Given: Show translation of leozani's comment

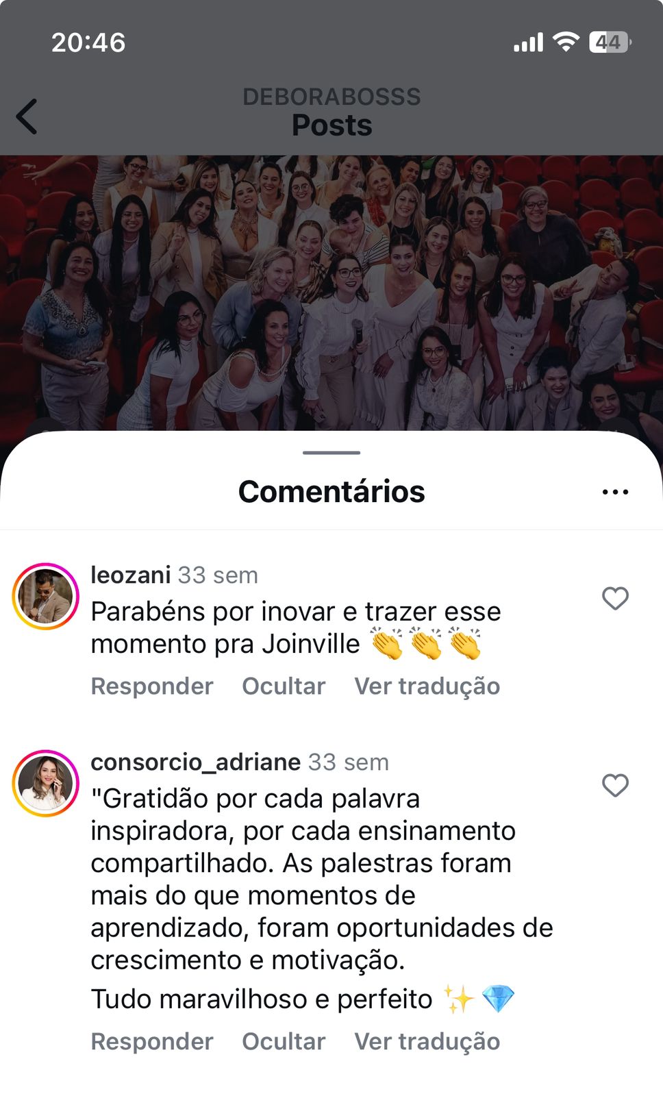Looking at the screenshot, I should 427,686.
